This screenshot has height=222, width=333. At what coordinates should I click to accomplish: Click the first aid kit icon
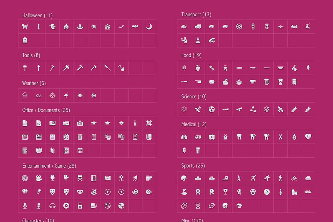(212, 137)
